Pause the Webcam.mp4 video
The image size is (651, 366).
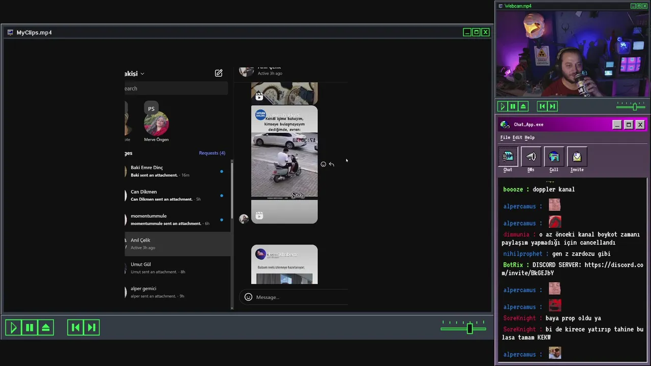coord(513,106)
